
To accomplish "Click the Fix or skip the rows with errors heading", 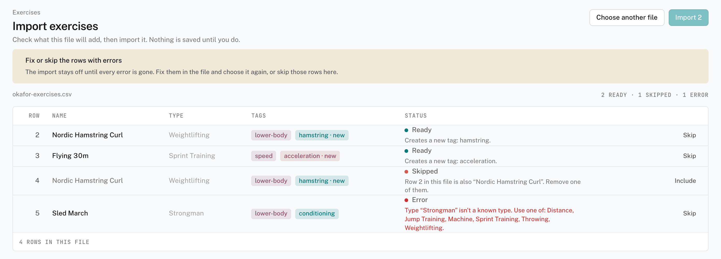I will [x=74, y=61].
